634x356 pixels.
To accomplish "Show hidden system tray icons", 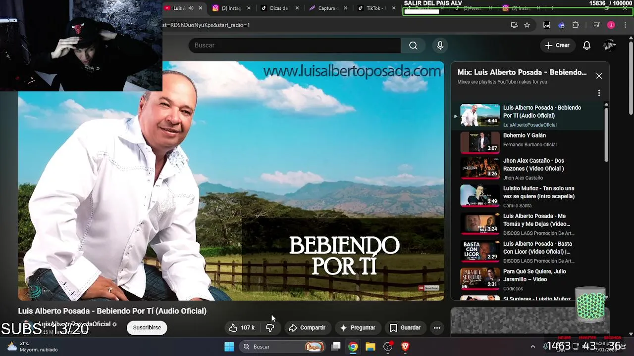I will [533, 347].
